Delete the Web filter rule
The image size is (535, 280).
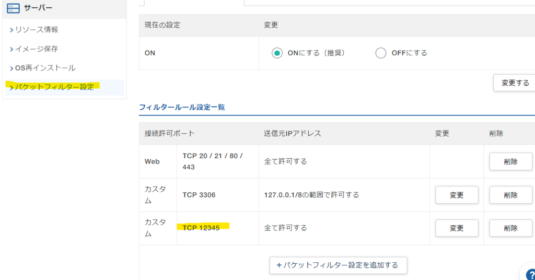tap(510, 161)
